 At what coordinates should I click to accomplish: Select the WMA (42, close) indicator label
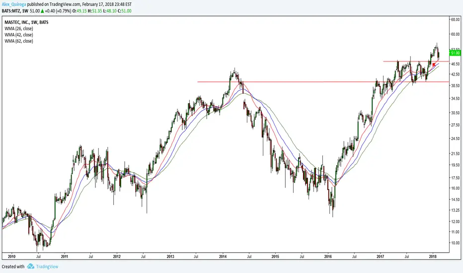(19, 35)
